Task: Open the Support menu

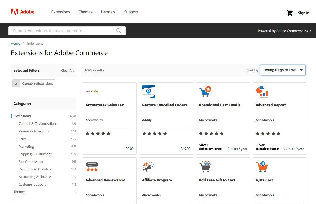Action: pos(131,12)
